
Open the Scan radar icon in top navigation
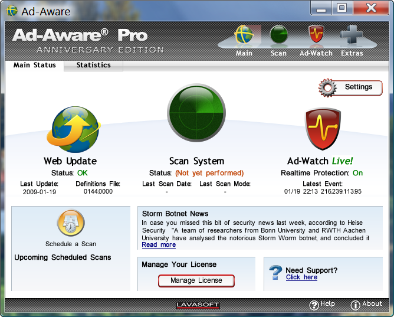click(278, 34)
